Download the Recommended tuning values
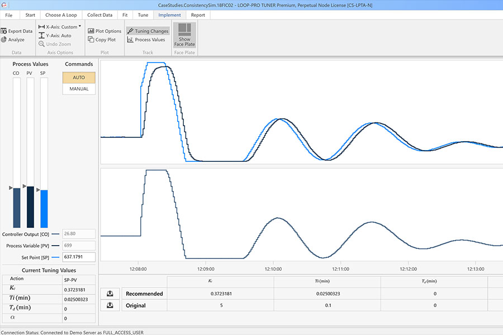The width and height of the screenshot is (503, 335). click(x=110, y=294)
